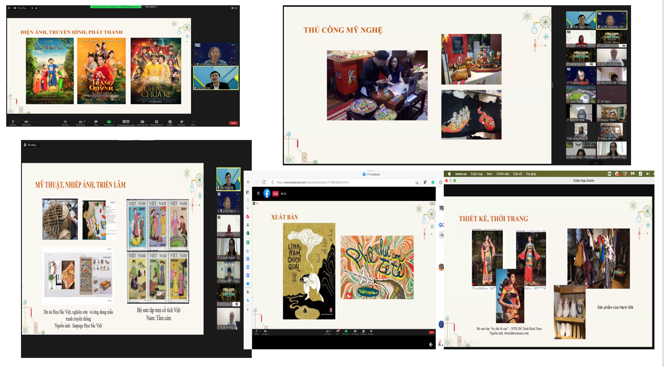Select Thảo Đinh thumbnail in top-right gallery
The image size is (664, 367).
tap(581, 131)
